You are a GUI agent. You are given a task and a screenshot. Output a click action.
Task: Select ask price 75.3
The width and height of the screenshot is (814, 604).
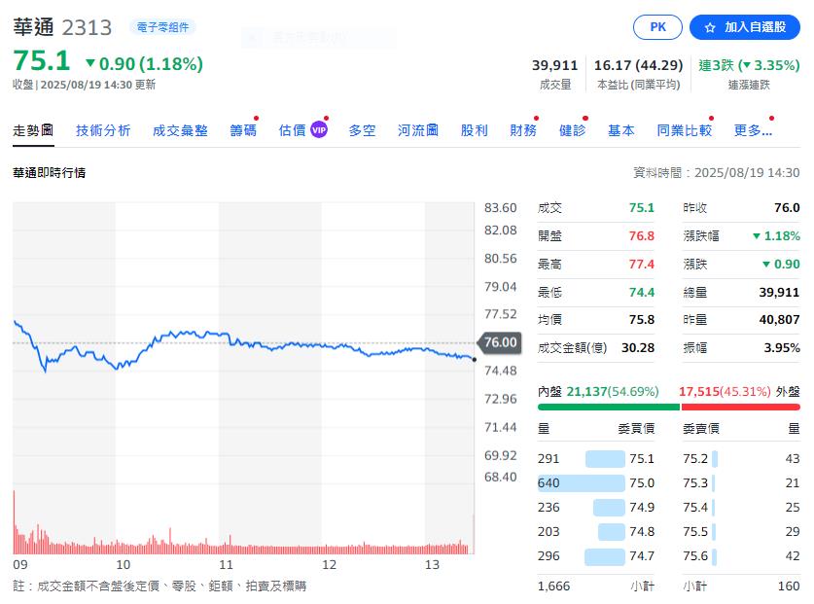(x=695, y=483)
